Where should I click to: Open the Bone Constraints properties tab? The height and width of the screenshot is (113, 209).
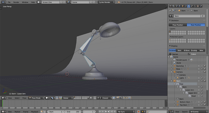click(195, 6)
